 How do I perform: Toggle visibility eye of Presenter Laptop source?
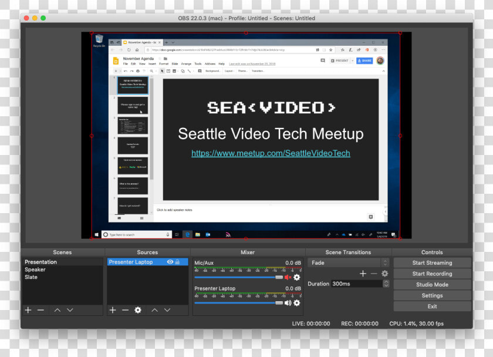(170, 262)
